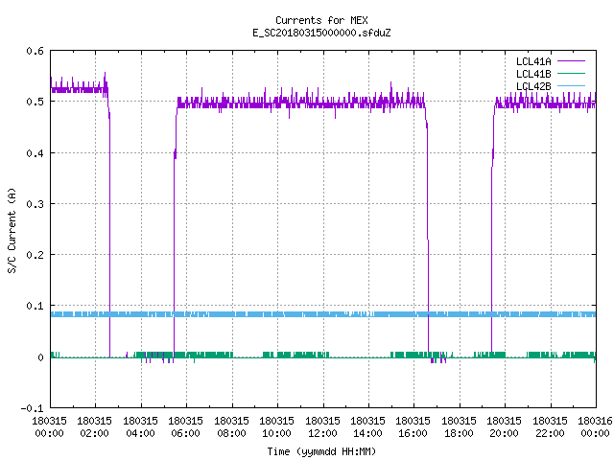Click the LCL41A legend label

coord(533,61)
